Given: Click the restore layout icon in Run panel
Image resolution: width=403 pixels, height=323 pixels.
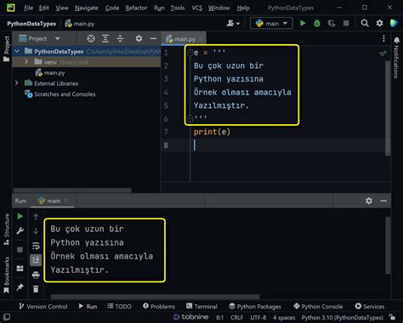Looking at the screenshot, I should [20, 269].
